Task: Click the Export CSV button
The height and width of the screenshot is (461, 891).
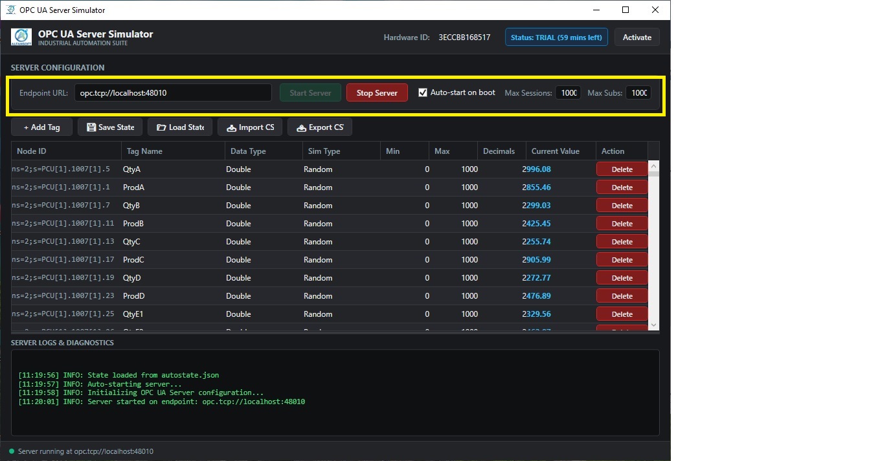Action: coord(320,127)
